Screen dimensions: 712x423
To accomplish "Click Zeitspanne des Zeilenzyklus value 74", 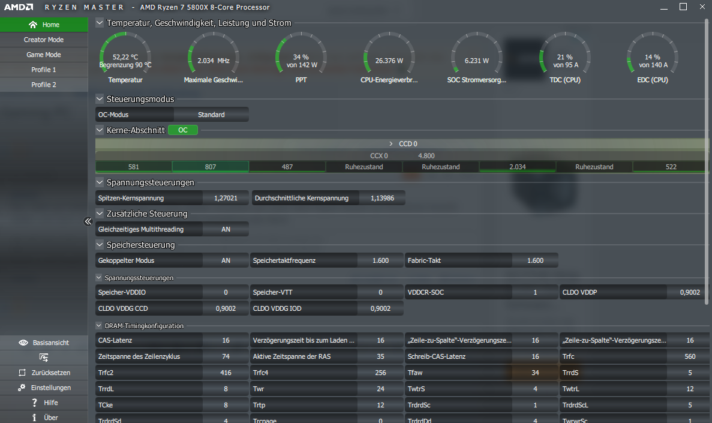I will pyautogui.click(x=226, y=356).
